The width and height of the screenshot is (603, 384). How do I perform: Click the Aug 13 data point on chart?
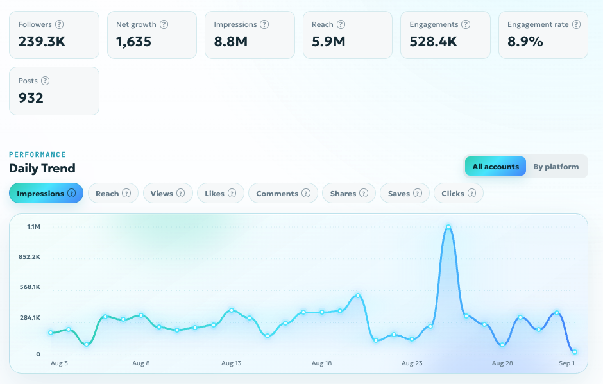pos(232,310)
